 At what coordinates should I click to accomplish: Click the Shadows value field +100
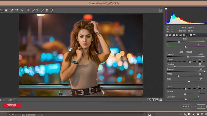200,69
